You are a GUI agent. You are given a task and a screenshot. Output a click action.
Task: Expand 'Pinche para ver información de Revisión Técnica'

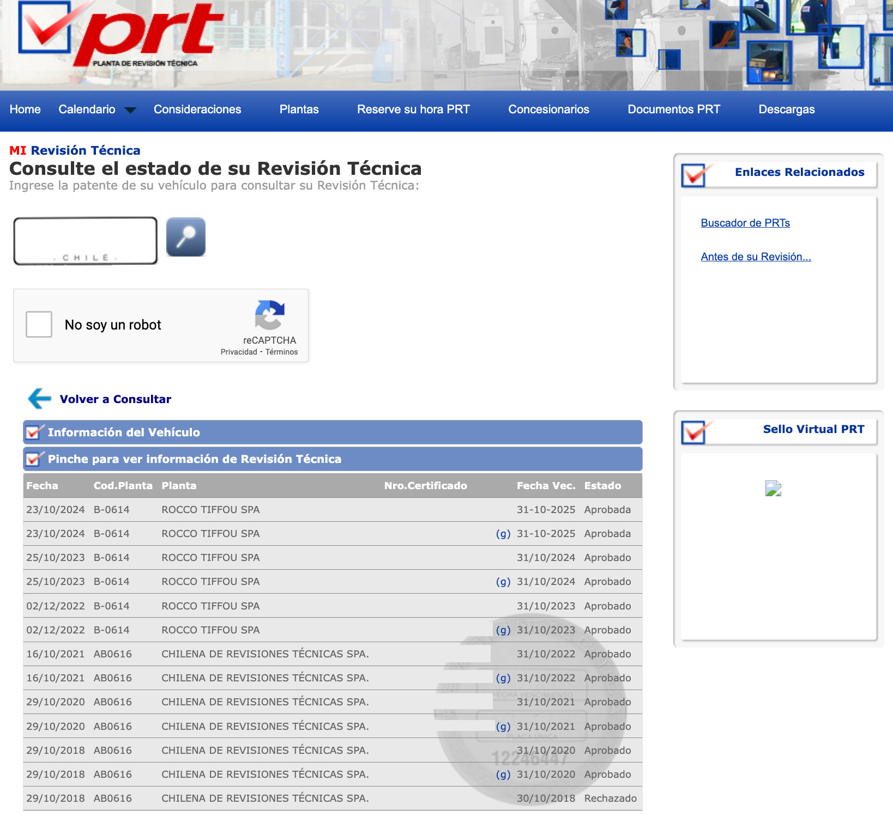pos(195,459)
